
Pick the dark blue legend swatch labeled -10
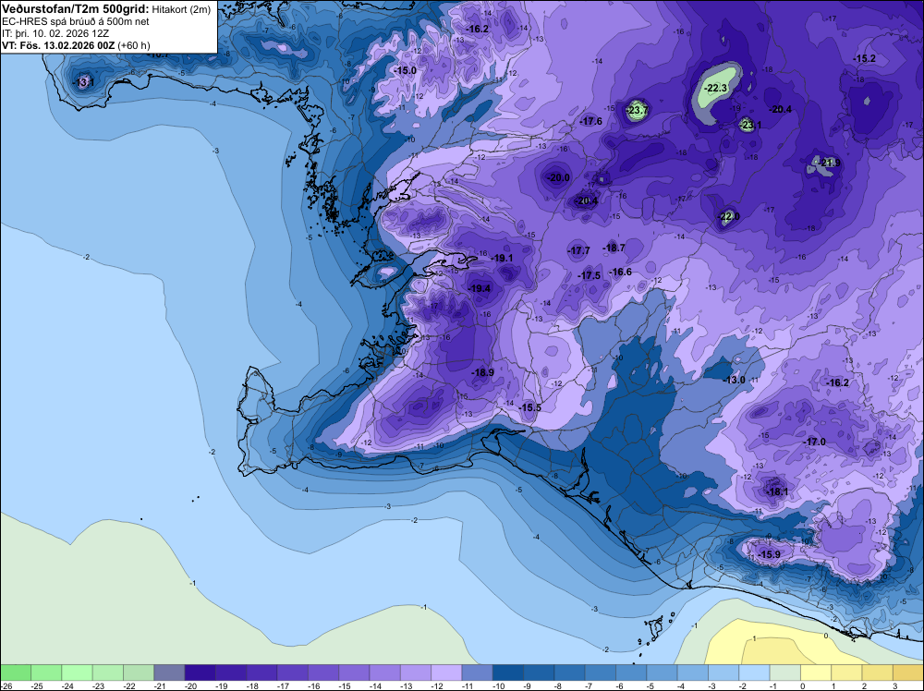coord(507,673)
